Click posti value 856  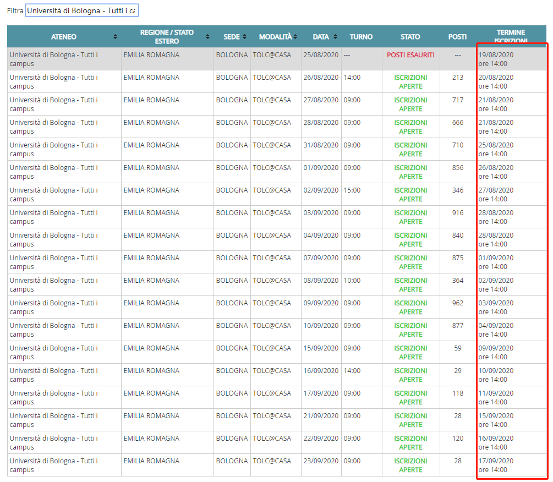tap(458, 168)
